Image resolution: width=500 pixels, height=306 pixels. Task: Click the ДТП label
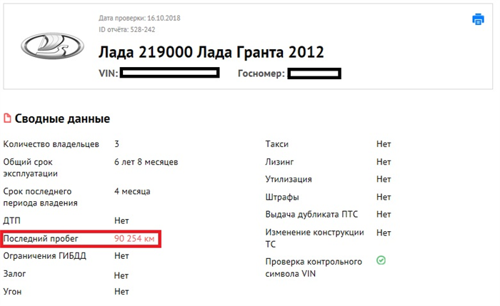click(12, 220)
